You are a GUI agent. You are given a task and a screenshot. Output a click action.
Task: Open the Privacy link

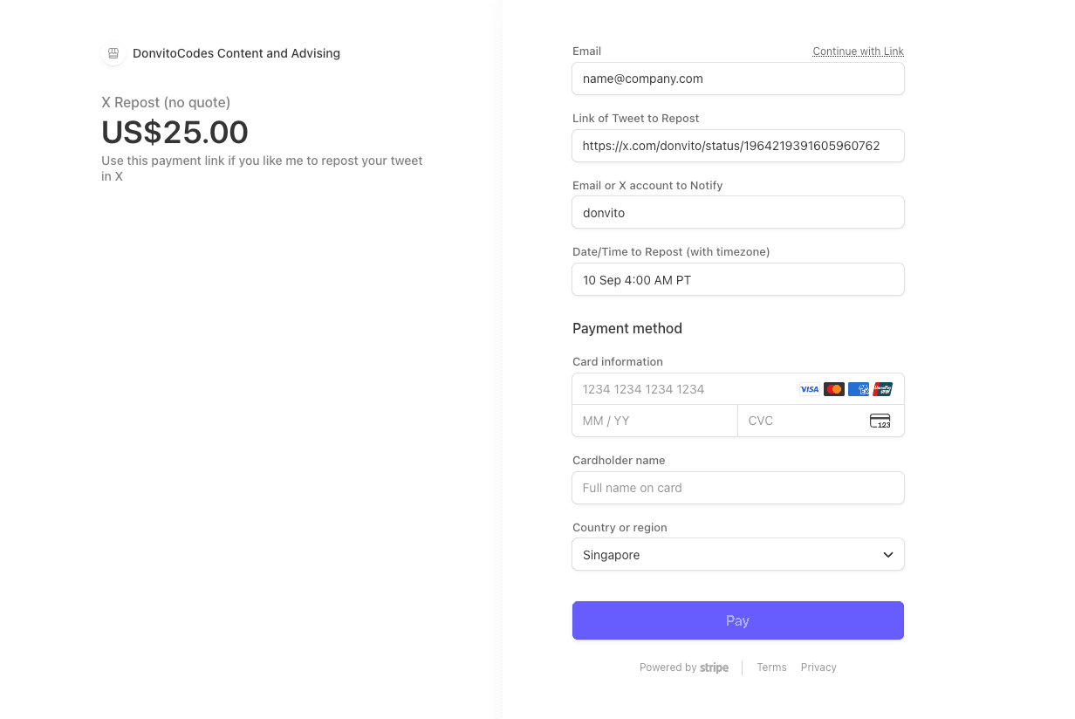pyautogui.click(x=818, y=668)
